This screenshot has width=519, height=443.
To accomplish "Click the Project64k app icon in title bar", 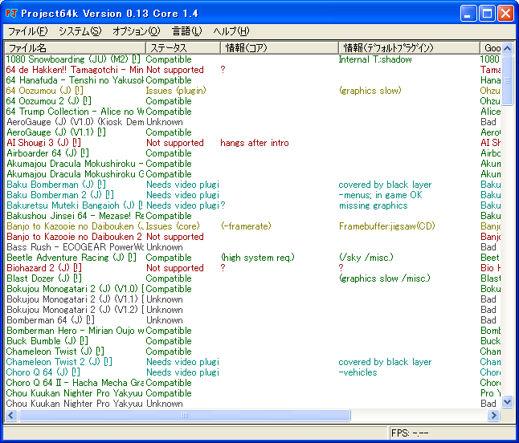I will pyautogui.click(x=11, y=14).
